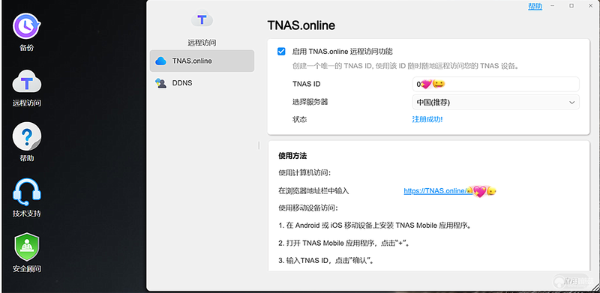Click the 在浏览器地址栏中输入 text
Image resolution: width=600 pixels, height=293 pixels.
click(313, 190)
